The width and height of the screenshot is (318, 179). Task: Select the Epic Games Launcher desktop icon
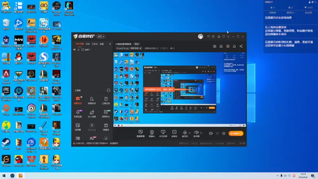6,93
